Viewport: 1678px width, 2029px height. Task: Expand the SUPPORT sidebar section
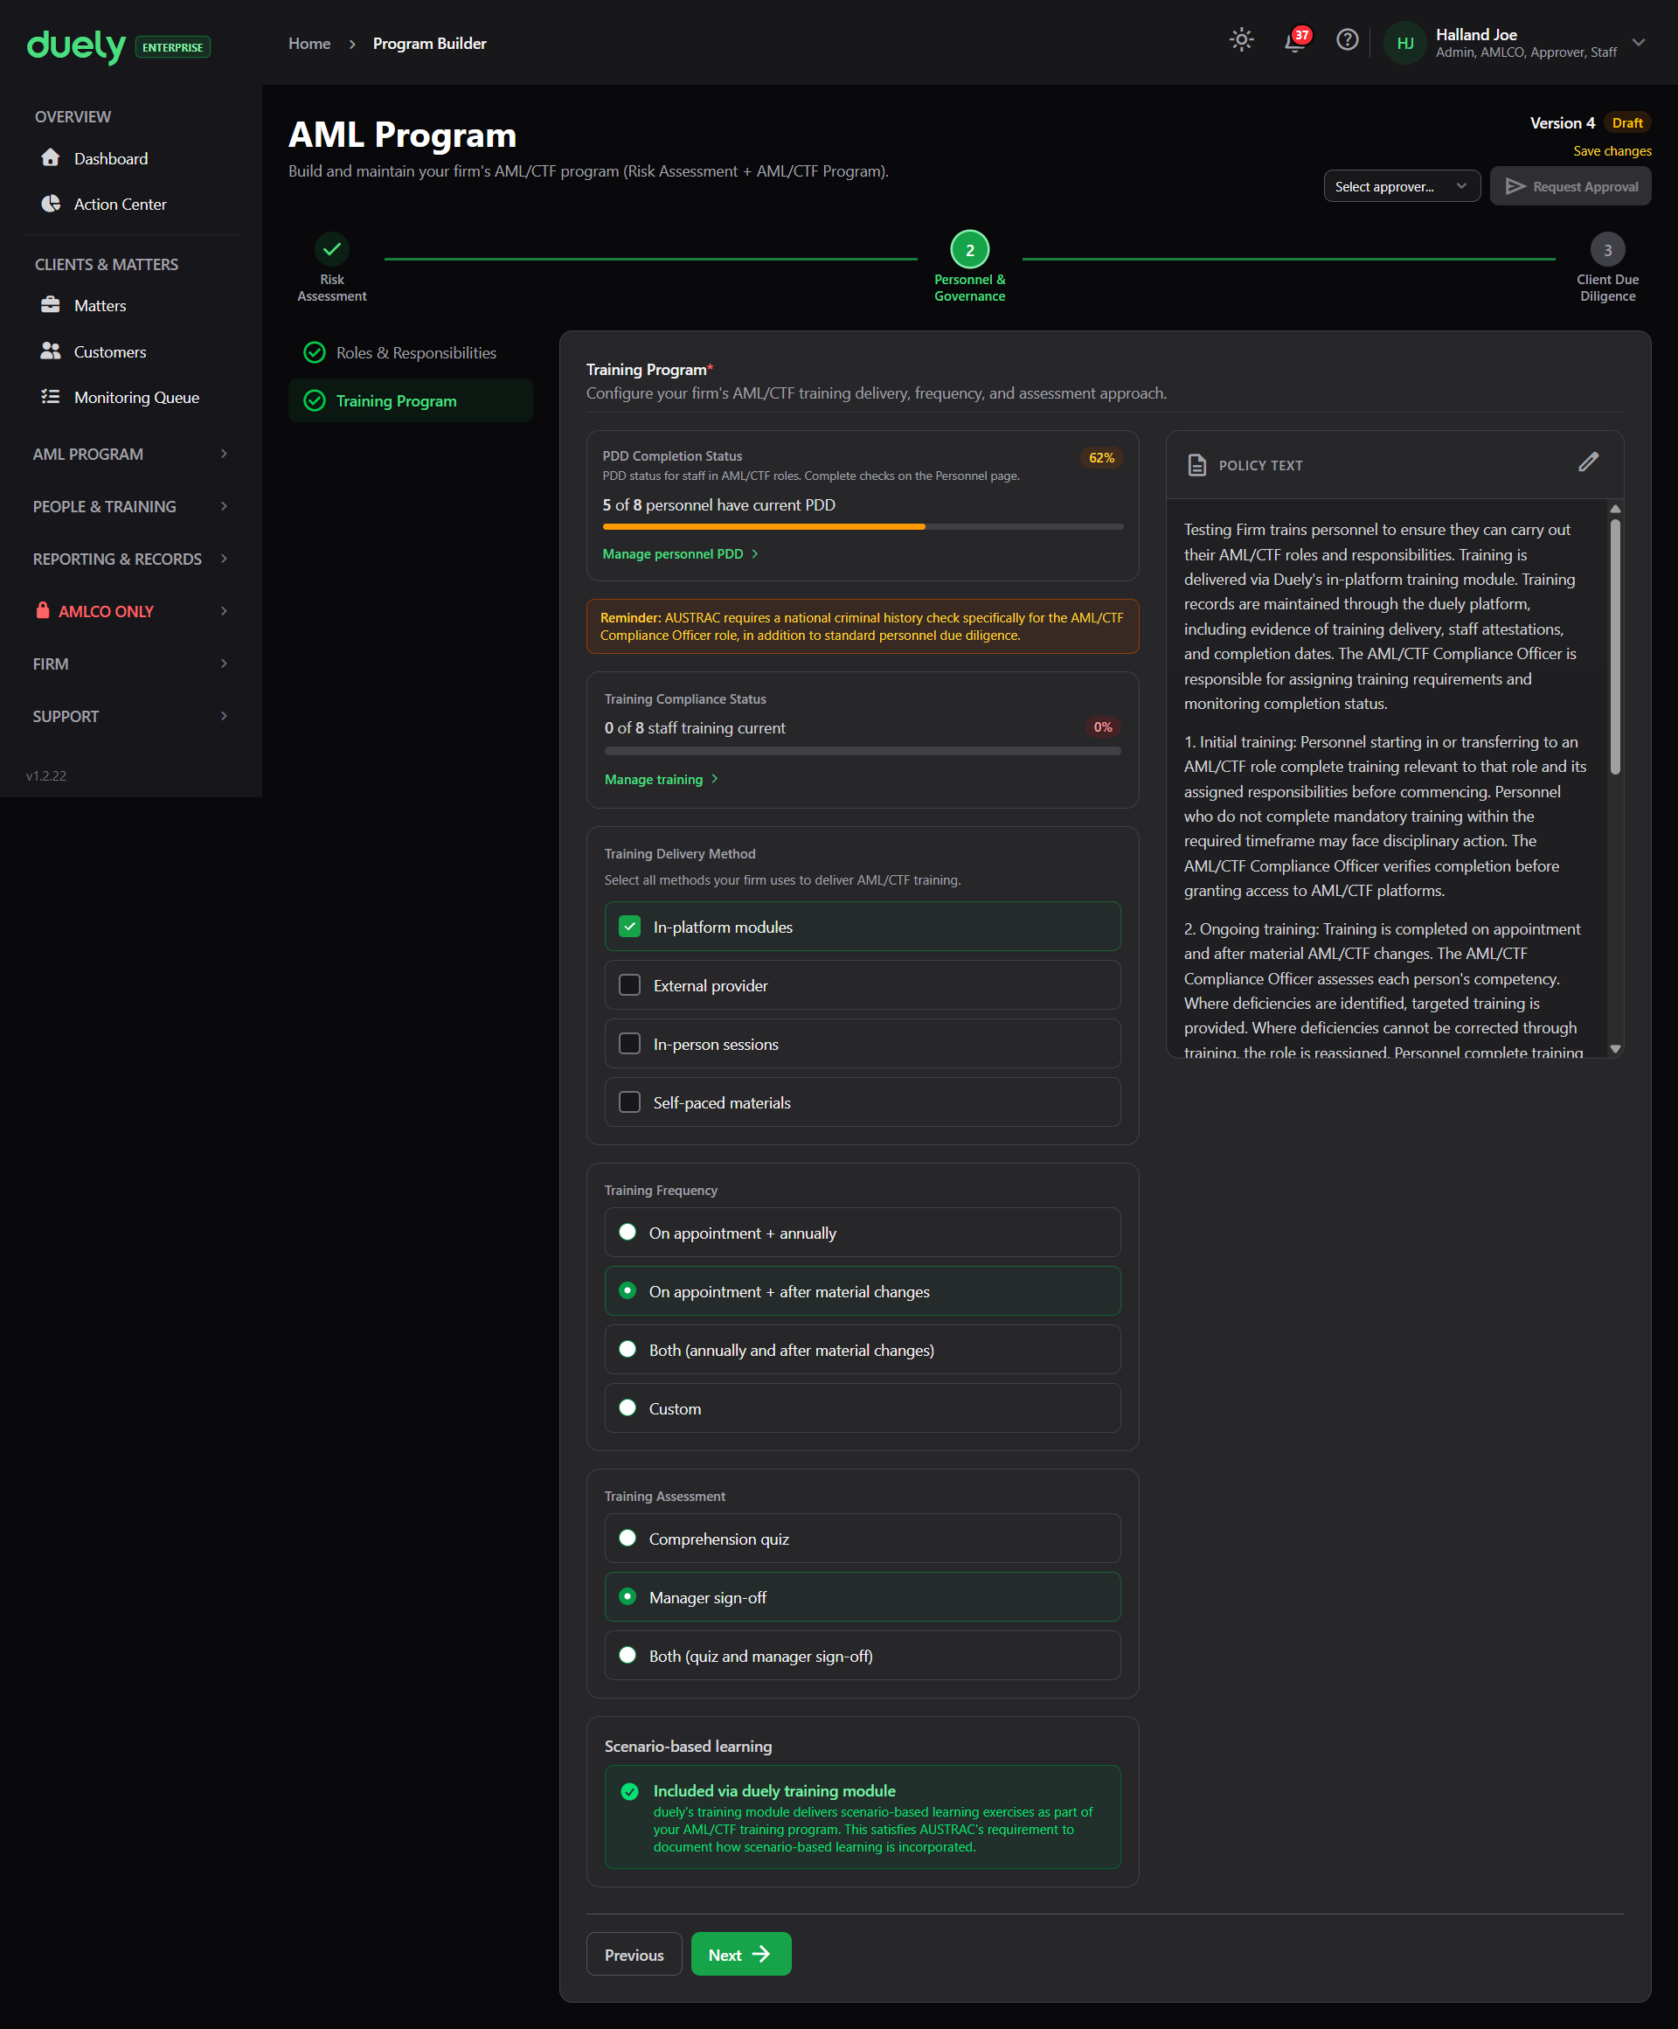tap(130, 716)
